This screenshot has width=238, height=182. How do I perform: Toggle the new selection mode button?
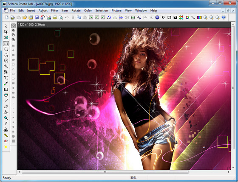pyautogui.click(x=13, y=25)
